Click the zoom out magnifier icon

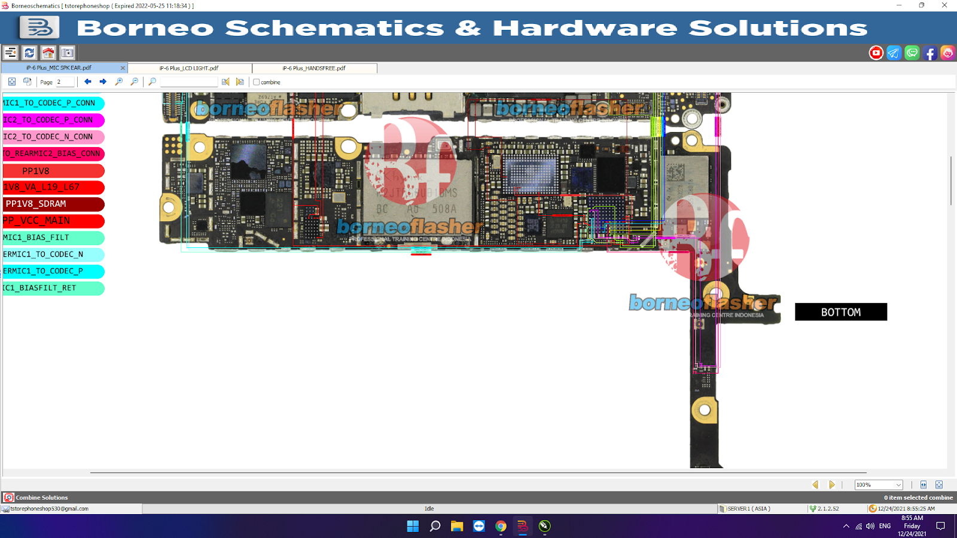tap(135, 82)
